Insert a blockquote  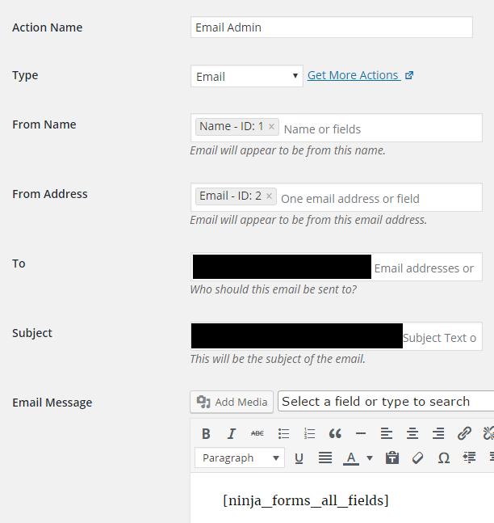coord(335,433)
